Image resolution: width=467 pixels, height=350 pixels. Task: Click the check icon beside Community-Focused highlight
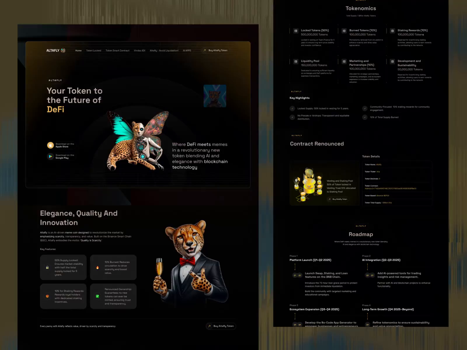click(x=365, y=108)
